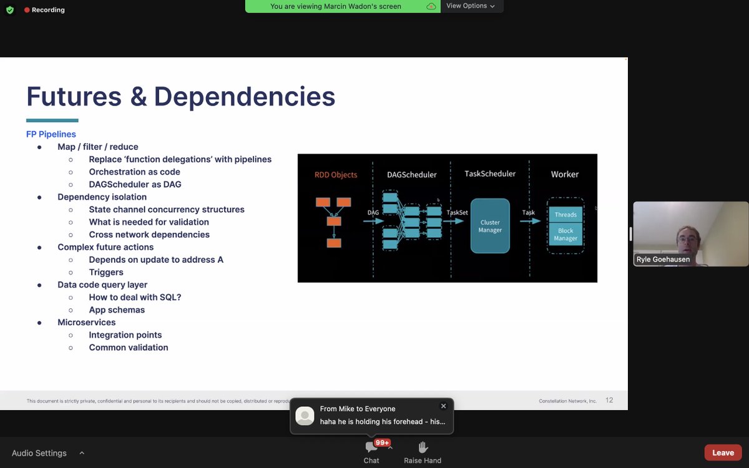
Task: Click the Raise Hand label text
Action: pos(422,460)
